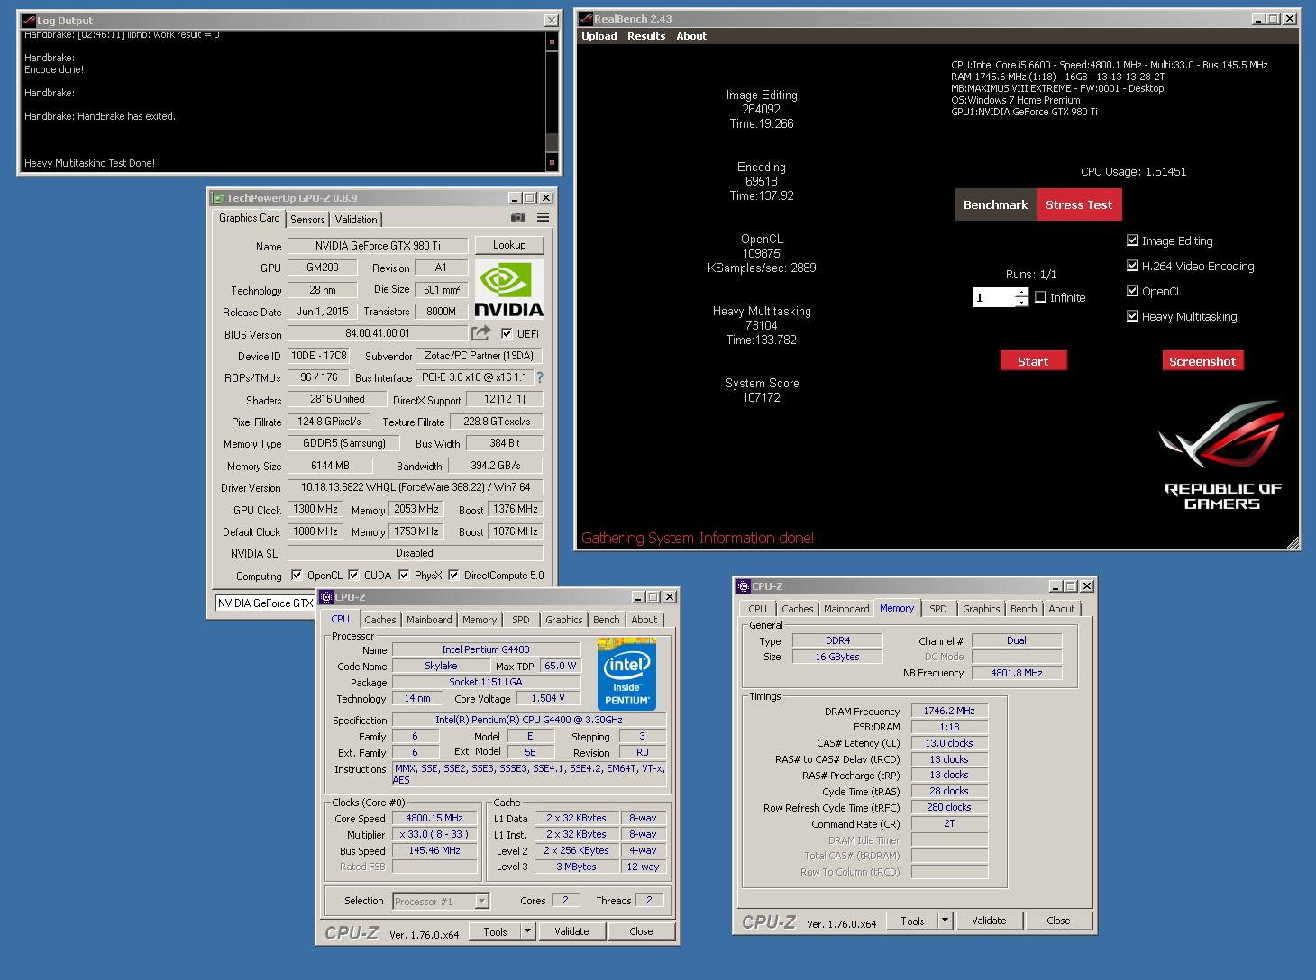Click Validate in CPU-Z Memory window

coord(989,921)
